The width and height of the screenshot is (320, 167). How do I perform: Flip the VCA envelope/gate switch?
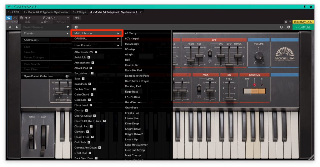point(199,89)
